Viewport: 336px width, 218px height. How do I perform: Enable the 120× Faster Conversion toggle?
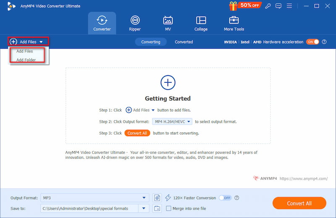[225, 198]
